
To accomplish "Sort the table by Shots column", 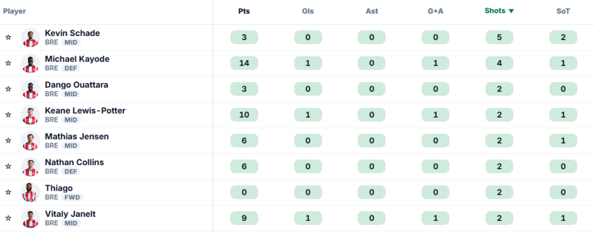I will coord(499,11).
